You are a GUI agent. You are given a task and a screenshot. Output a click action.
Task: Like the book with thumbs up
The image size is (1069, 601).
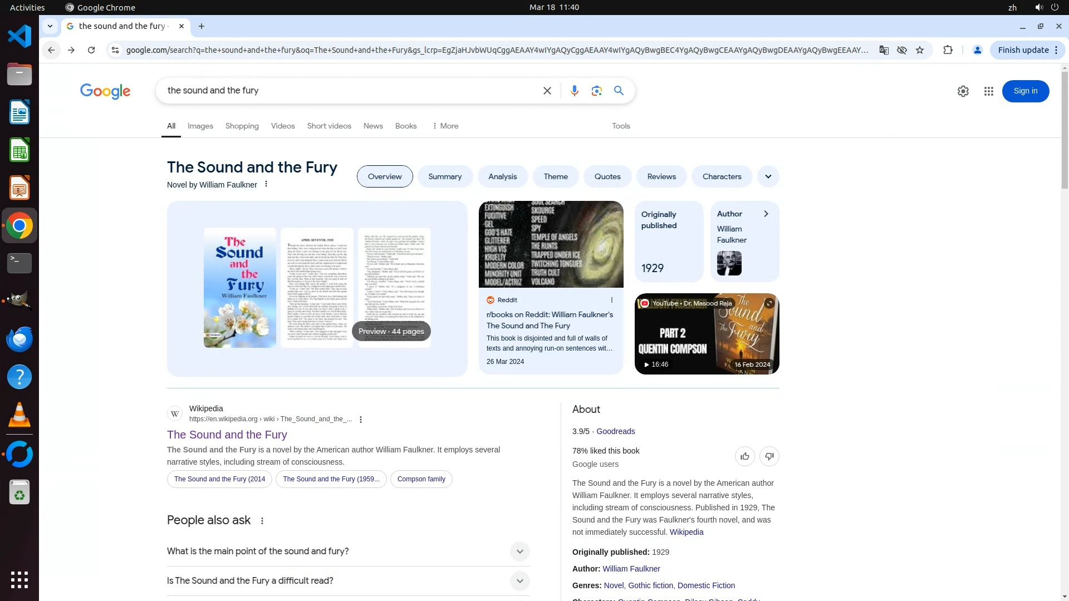(x=744, y=456)
